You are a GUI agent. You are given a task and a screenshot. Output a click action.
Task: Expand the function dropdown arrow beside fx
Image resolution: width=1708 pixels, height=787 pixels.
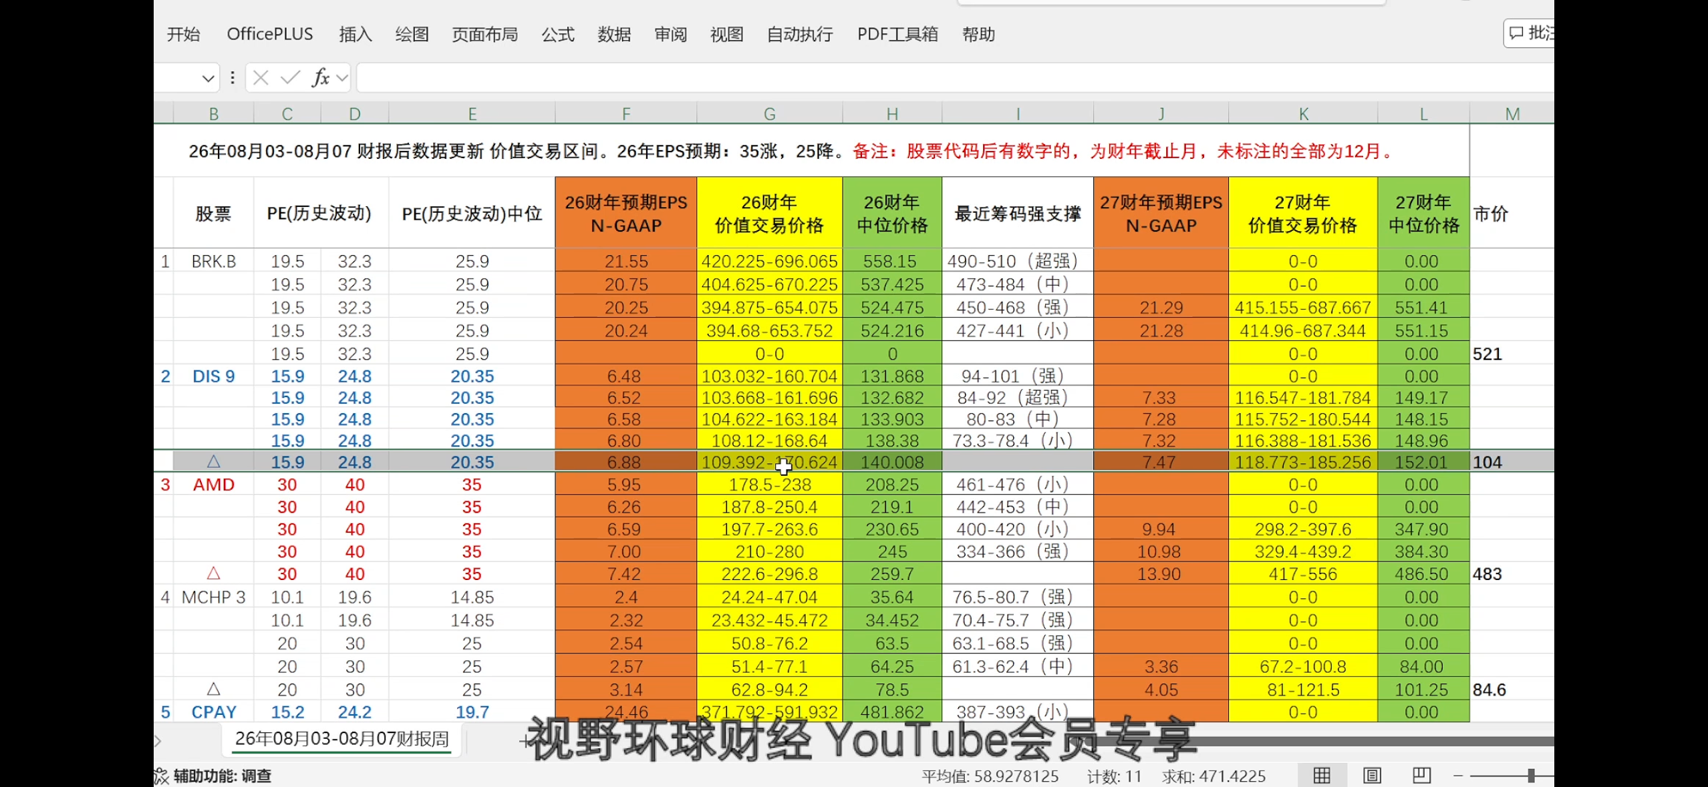coord(342,78)
